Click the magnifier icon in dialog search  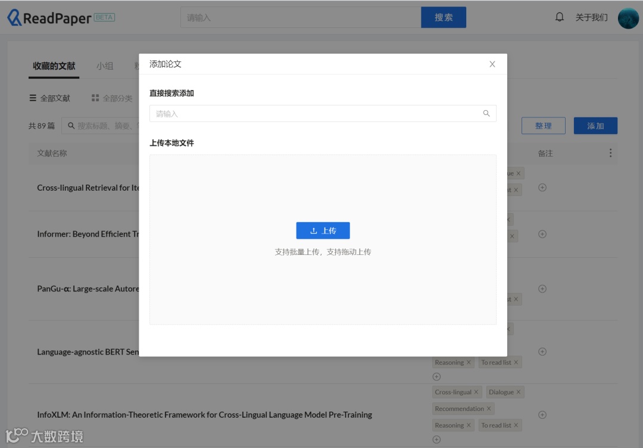coord(486,114)
